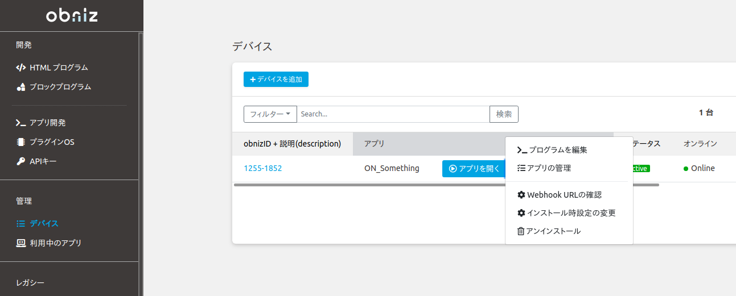The width and height of the screenshot is (736, 296).
Task: Click the 検索 search button
Action: coord(504,114)
